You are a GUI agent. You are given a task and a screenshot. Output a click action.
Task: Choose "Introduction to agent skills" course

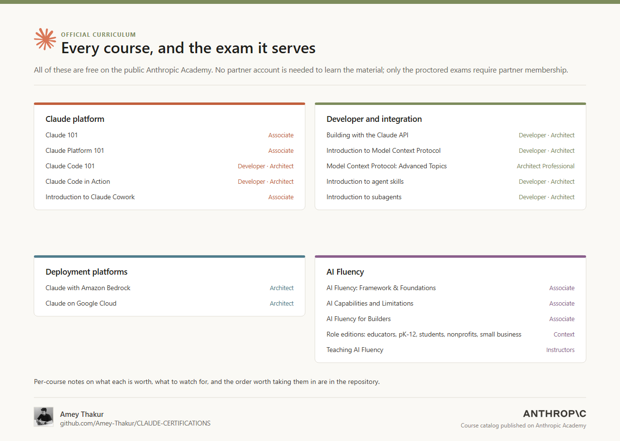[x=365, y=181]
